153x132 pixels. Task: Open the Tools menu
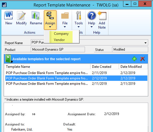[78, 20]
